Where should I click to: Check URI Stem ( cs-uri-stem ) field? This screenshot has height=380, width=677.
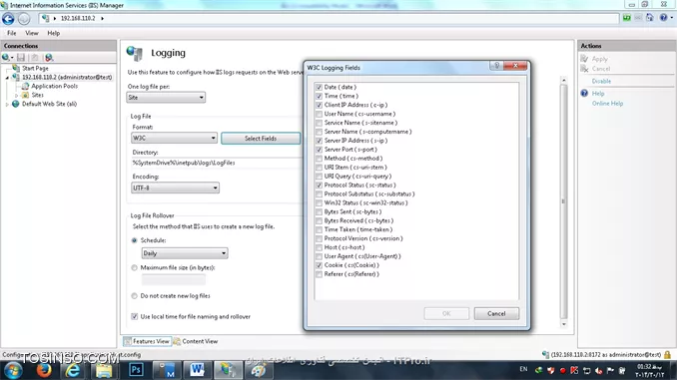(x=319, y=168)
